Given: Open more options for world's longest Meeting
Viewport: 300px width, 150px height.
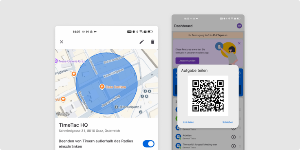Looking at the screenshot, I should [240, 146].
